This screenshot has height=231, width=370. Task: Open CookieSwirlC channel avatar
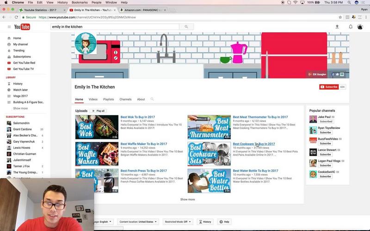313,174
